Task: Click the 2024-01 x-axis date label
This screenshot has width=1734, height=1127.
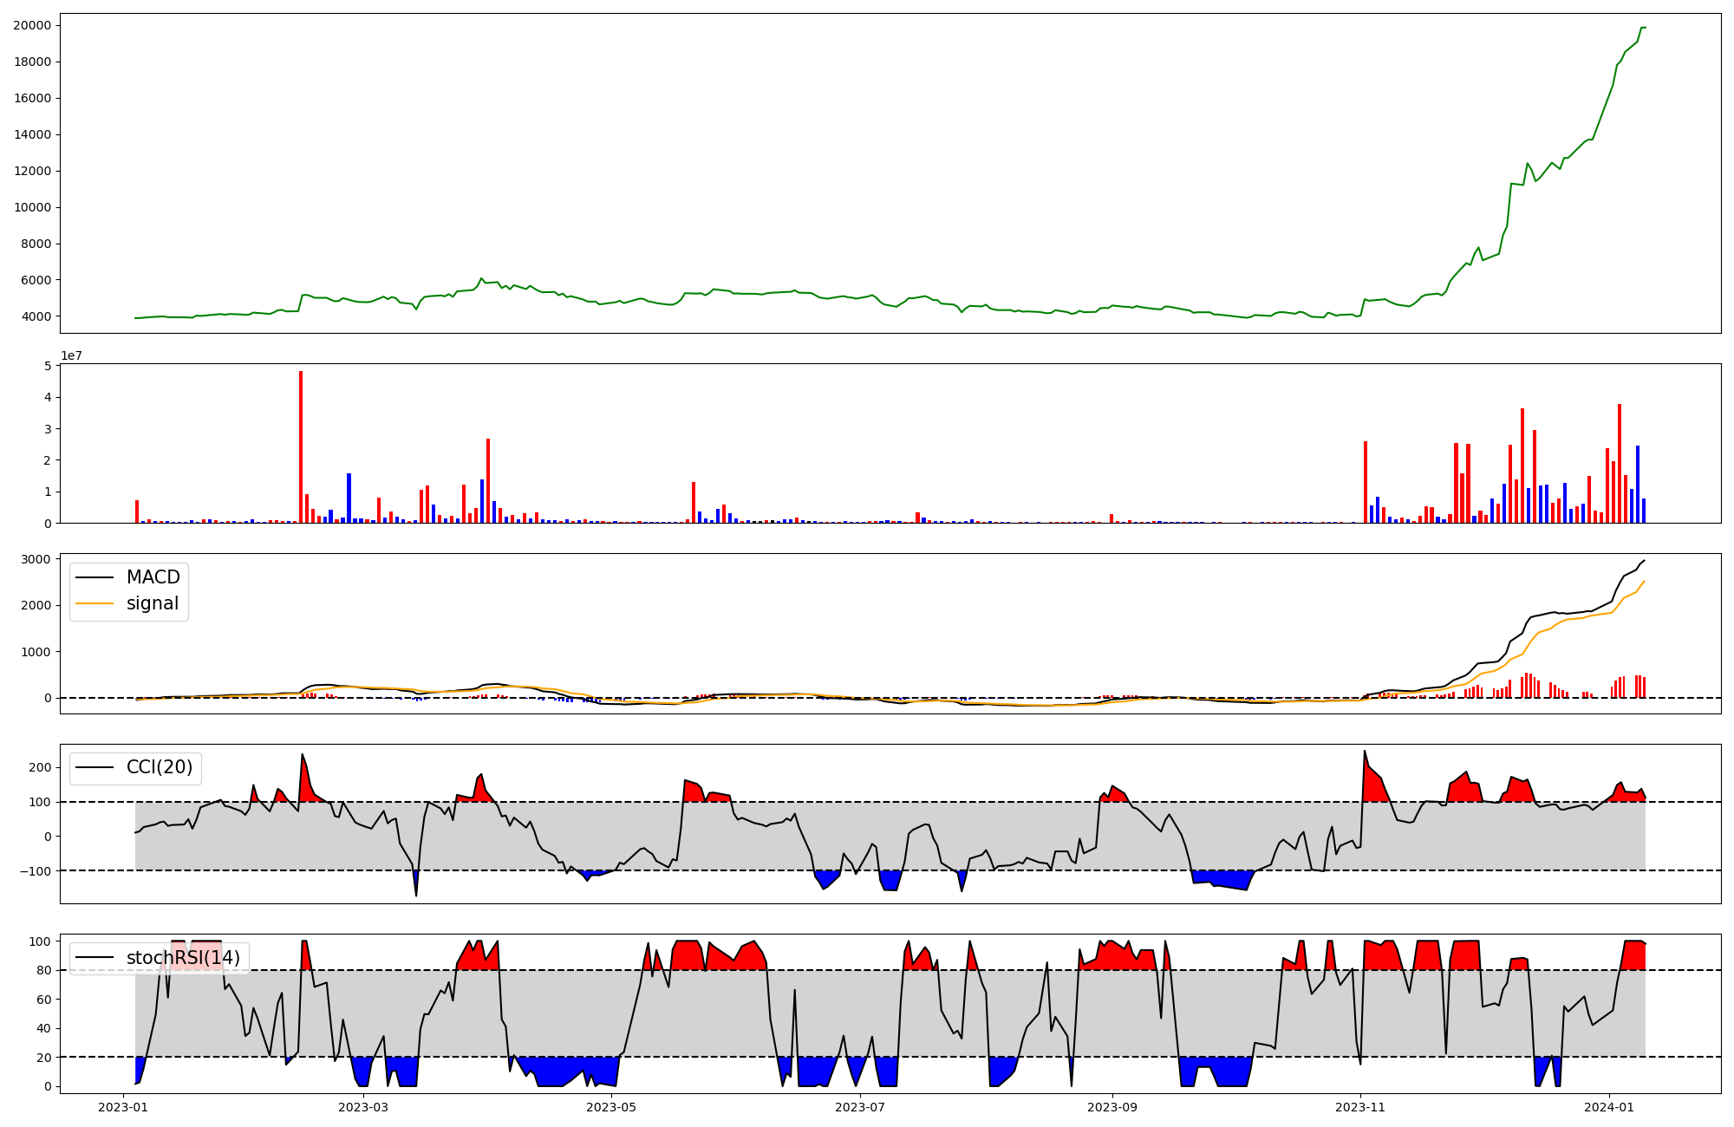Action: 1609,1106
